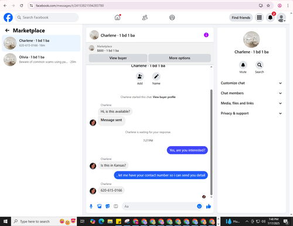Choose a GIF with the GIF icon

[x=116, y=206]
